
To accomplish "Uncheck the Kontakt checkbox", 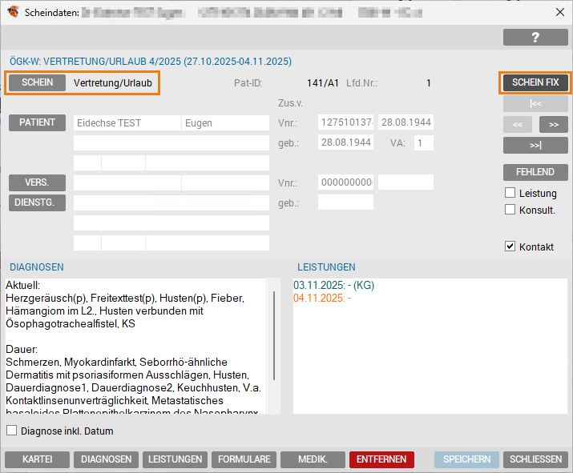I will click(510, 247).
